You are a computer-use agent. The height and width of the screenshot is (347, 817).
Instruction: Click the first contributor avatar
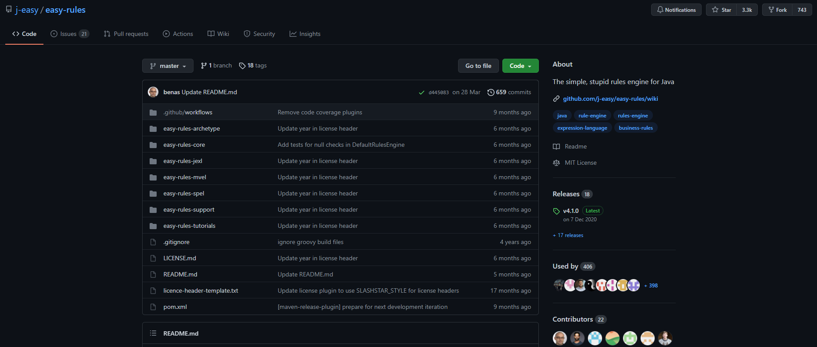coord(560,338)
